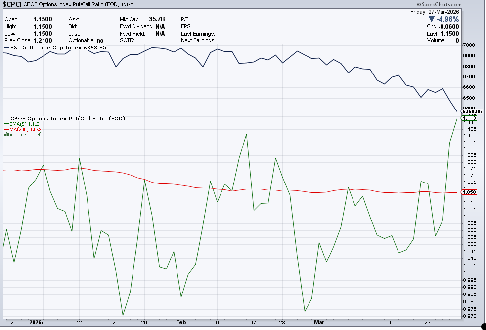Click the red MA(200) legend line marker

[x=6, y=129]
